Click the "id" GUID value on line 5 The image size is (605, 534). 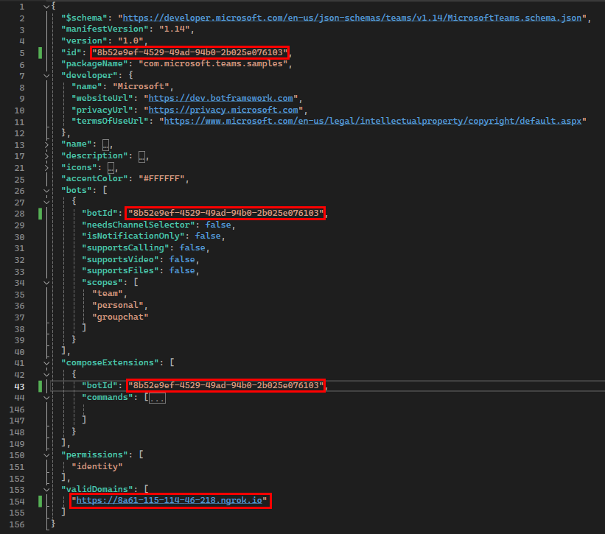[190, 52]
